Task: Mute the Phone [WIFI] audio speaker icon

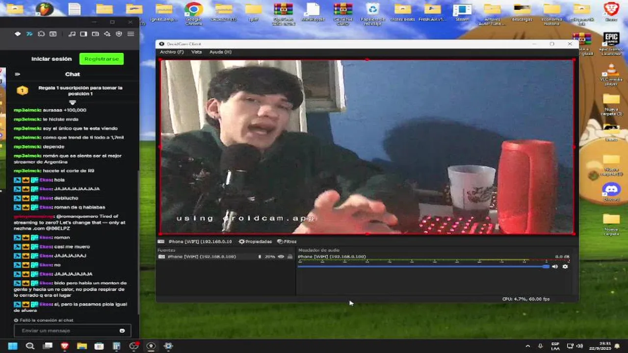Action: pyautogui.click(x=555, y=266)
